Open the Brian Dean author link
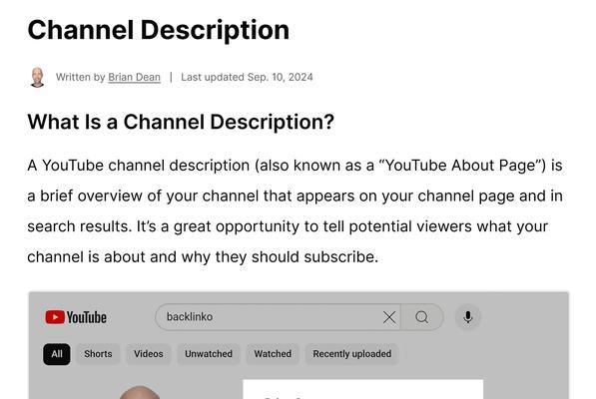 pos(134,77)
